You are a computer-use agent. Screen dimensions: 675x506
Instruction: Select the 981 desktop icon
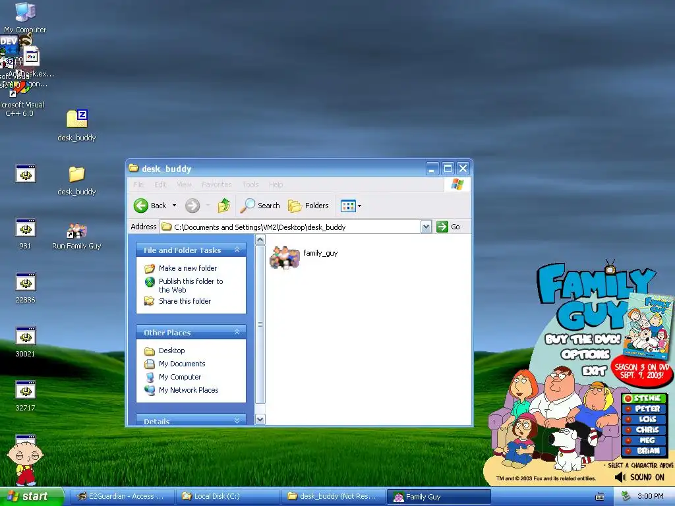coord(26,234)
